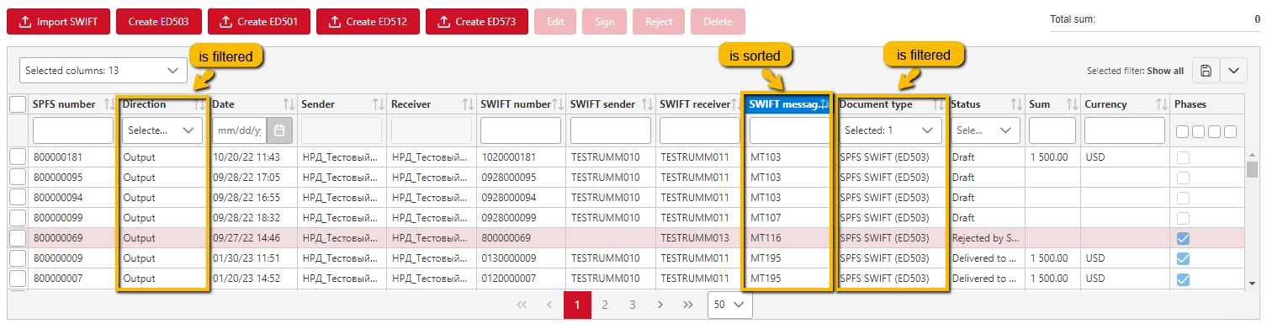Image resolution: width=1267 pixels, height=324 pixels.
Task: Go to the last page of results
Action: (688, 305)
